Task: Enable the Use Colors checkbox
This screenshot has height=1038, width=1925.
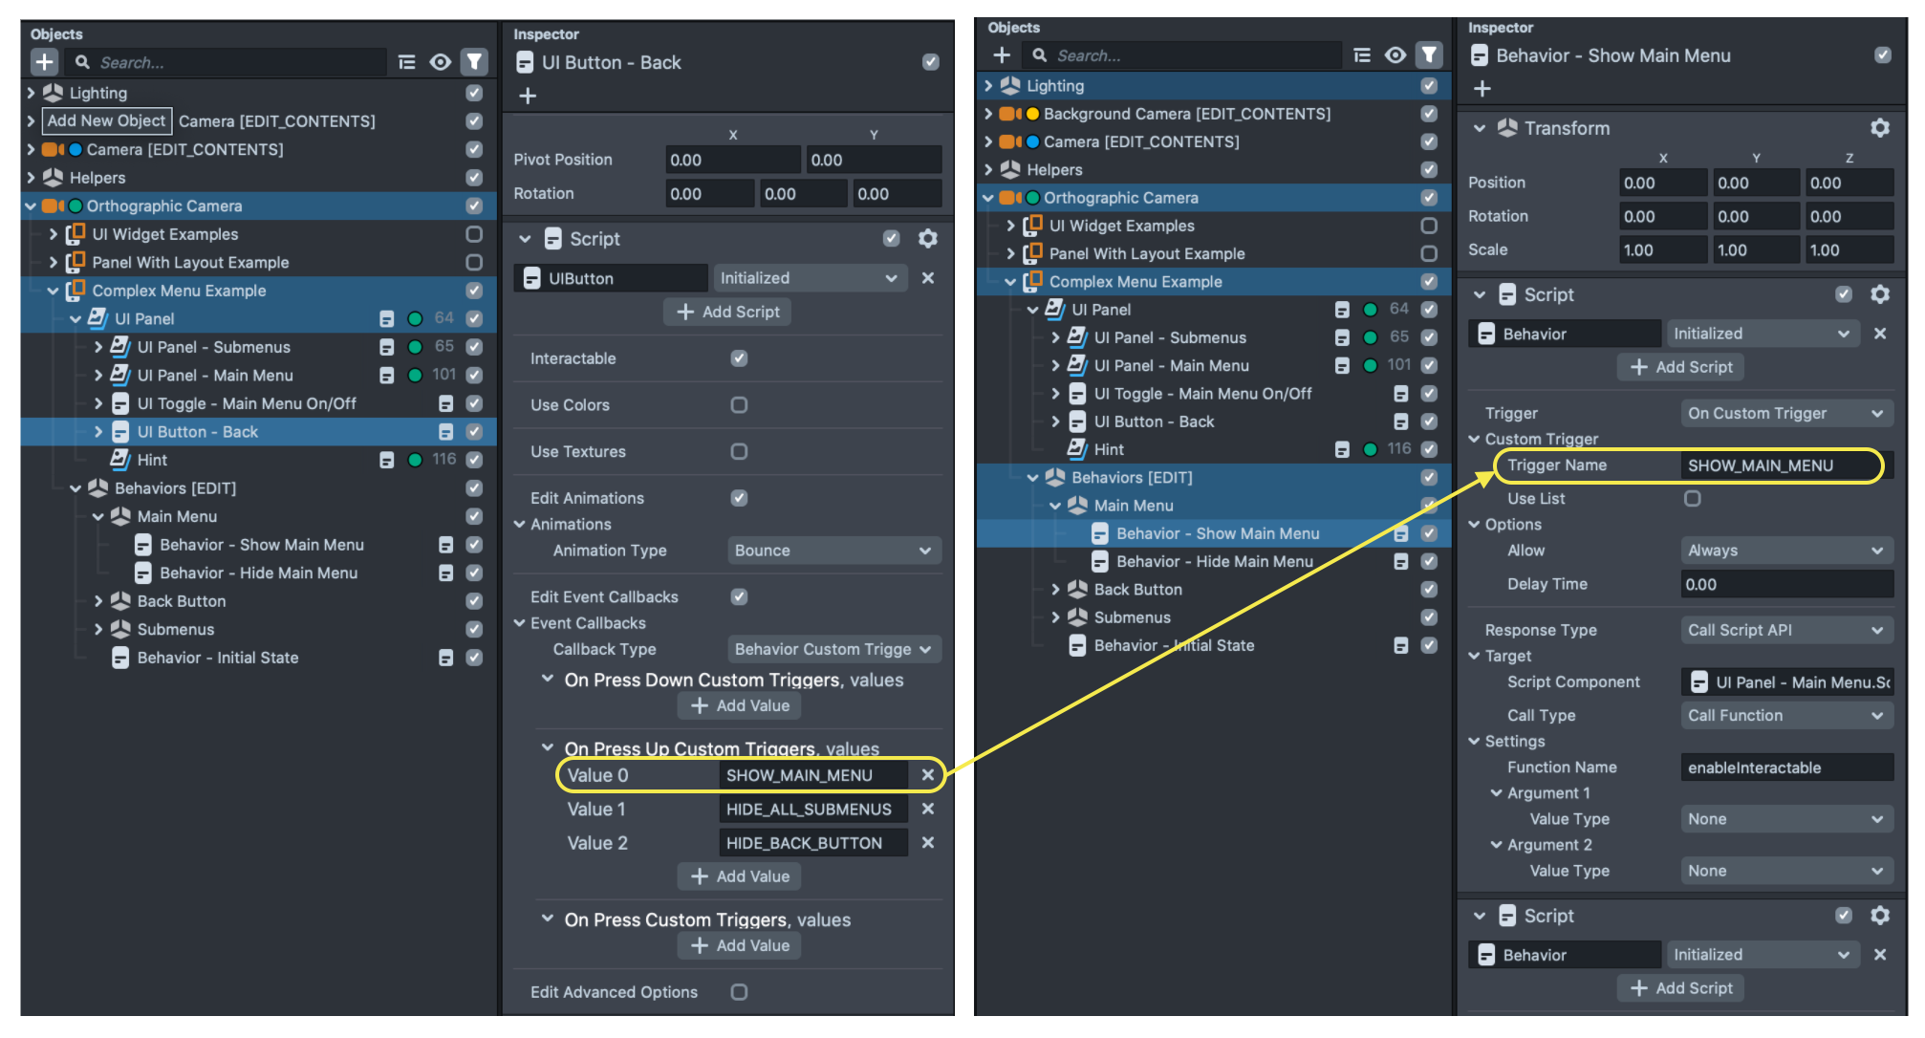Action: [739, 405]
